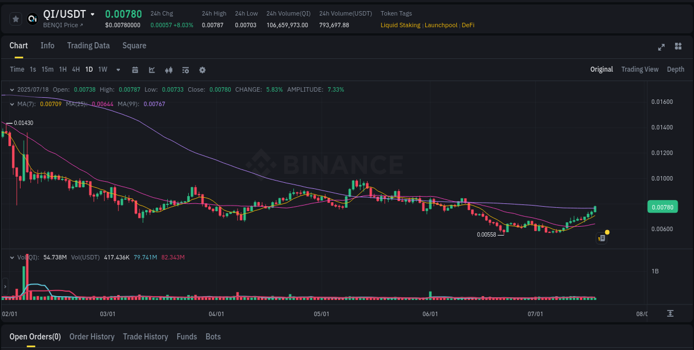The width and height of the screenshot is (694, 350).
Task: Click the data export icon below the chart
Action: coord(670,314)
